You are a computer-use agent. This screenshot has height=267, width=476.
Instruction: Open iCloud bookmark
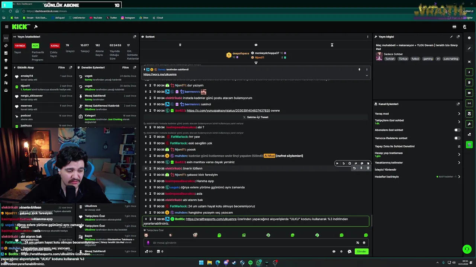158,18
